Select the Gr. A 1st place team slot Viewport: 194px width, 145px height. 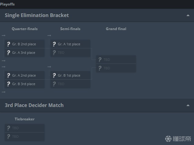70,44
